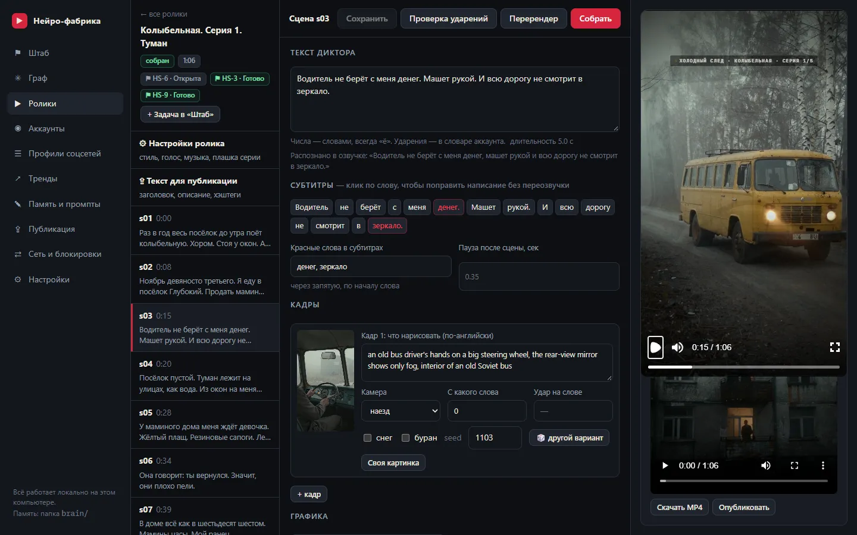Enable the «снег» checkbox

coord(368,438)
